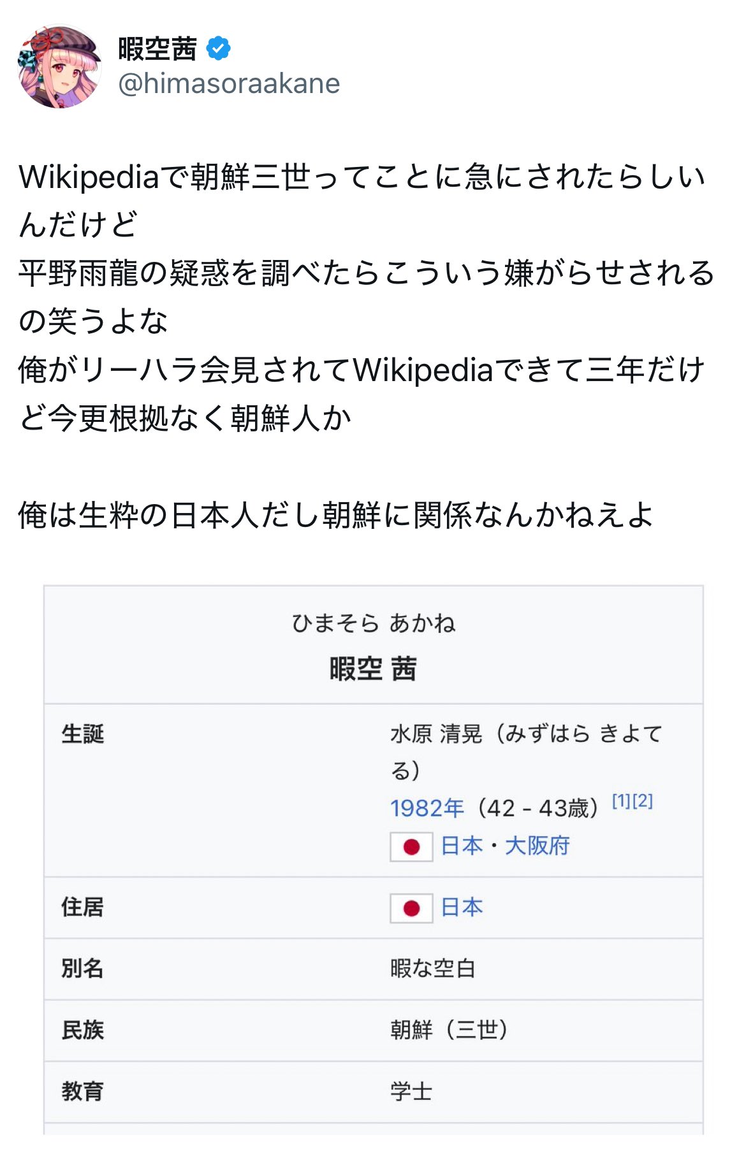
Task: Select the 民族 row label
Action: (82, 1030)
